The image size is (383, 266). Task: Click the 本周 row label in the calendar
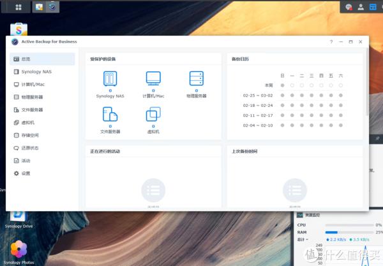269,85
